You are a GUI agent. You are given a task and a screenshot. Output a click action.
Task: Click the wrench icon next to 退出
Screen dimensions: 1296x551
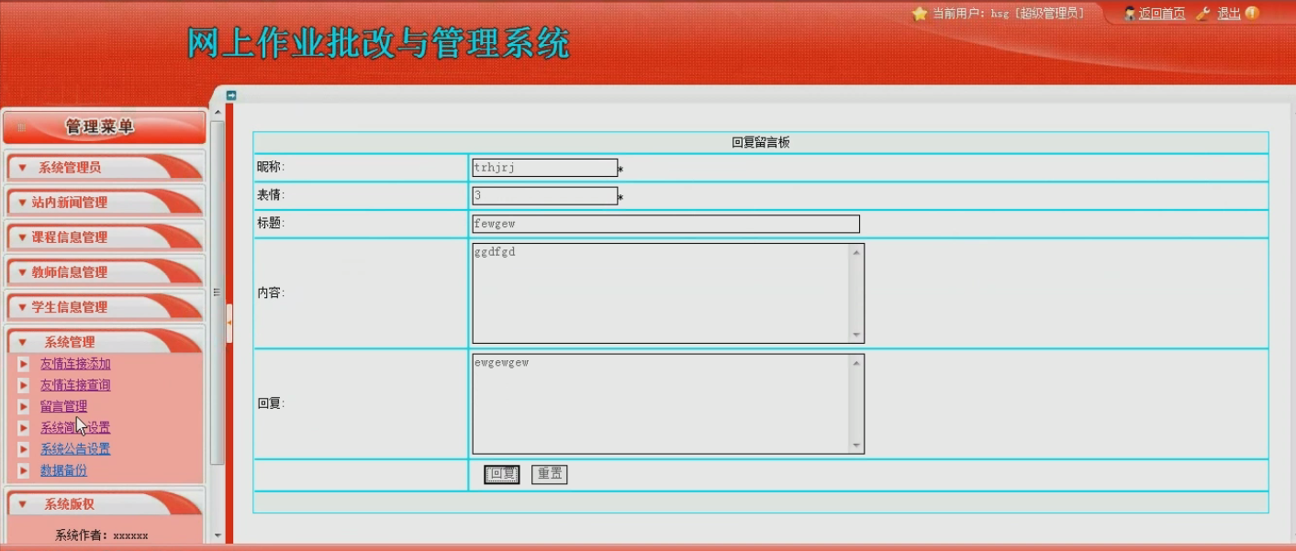(1203, 14)
